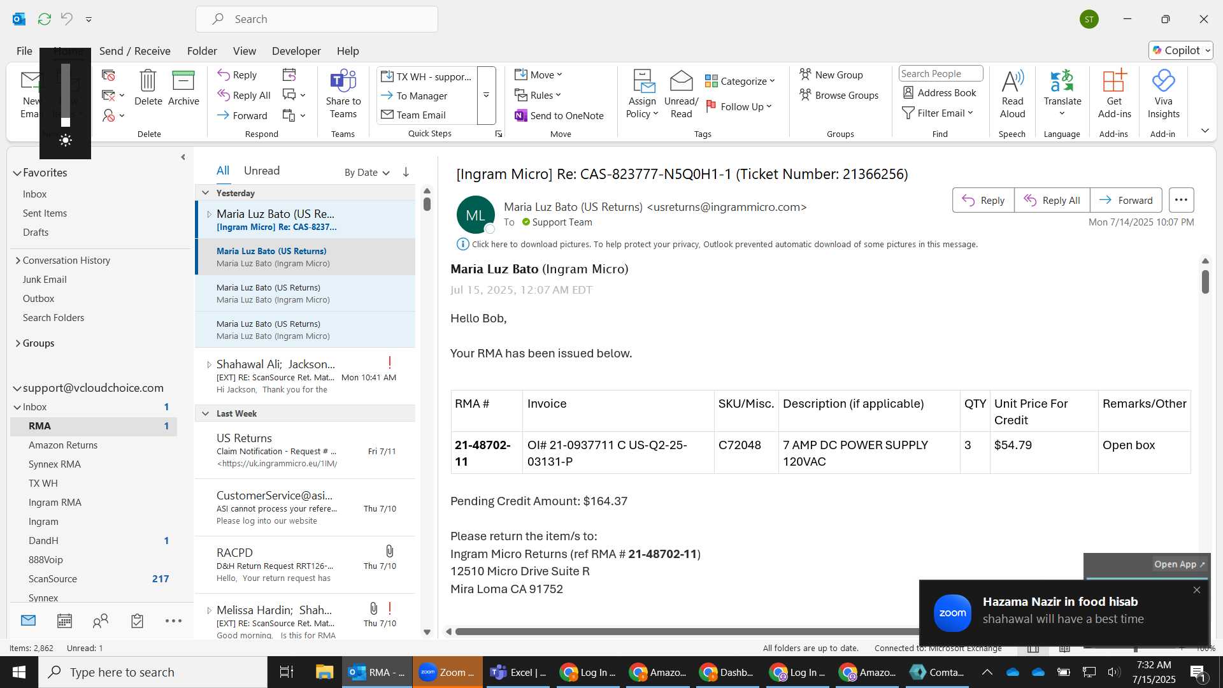Launch Viva Insights
The height and width of the screenshot is (688, 1223).
click(1163, 94)
